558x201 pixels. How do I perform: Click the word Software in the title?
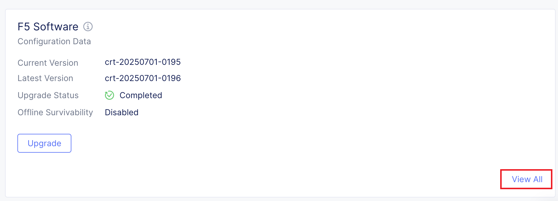[x=56, y=27]
